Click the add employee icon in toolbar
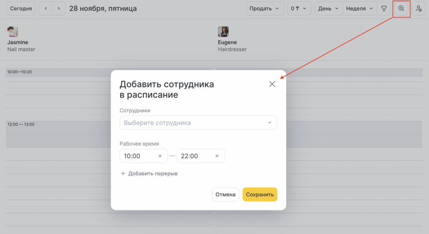 (418, 8)
